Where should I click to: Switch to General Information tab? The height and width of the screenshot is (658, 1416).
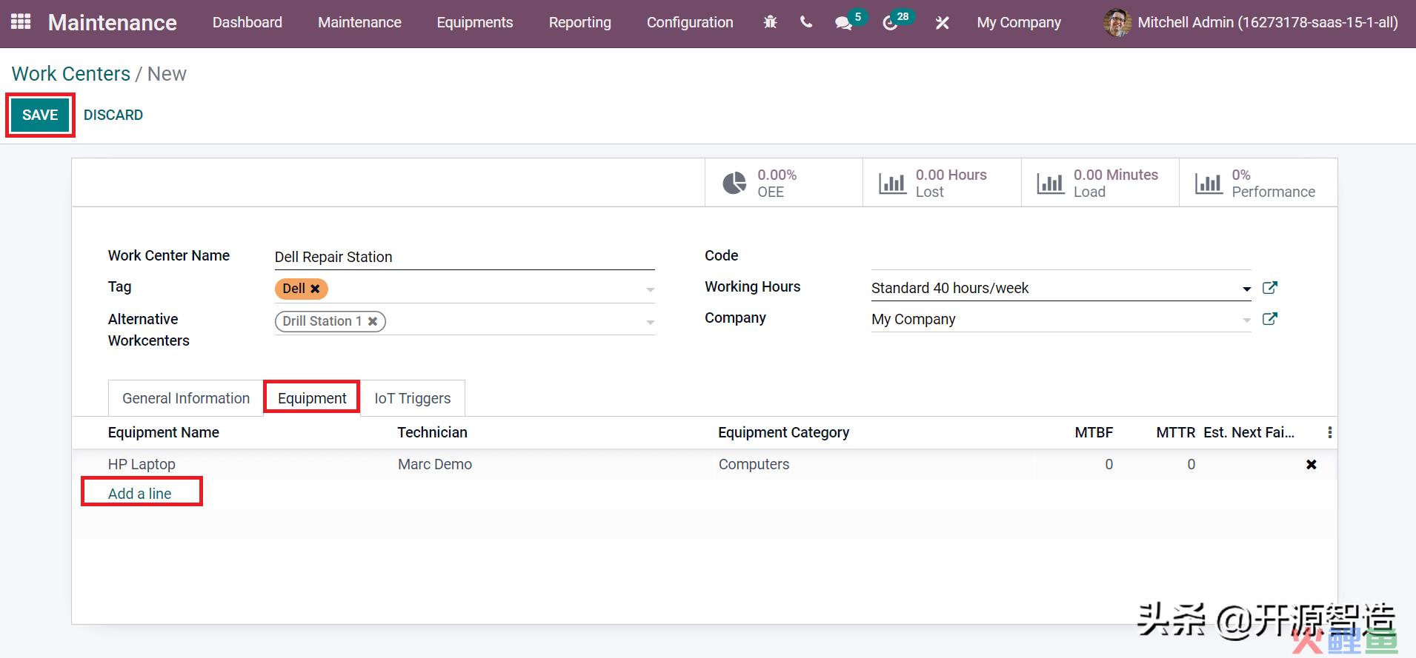pos(186,398)
